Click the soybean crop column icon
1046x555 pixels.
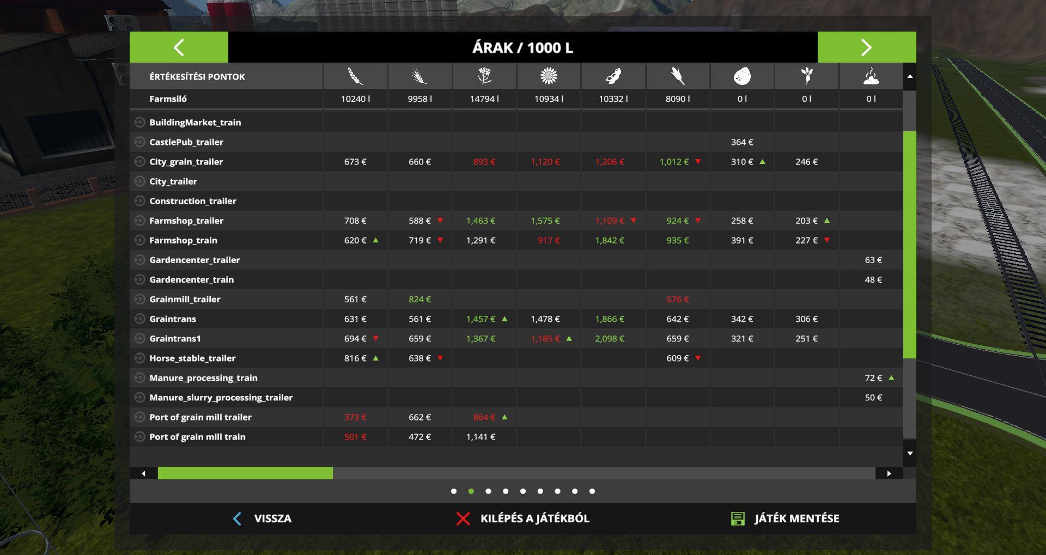[x=613, y=76]
